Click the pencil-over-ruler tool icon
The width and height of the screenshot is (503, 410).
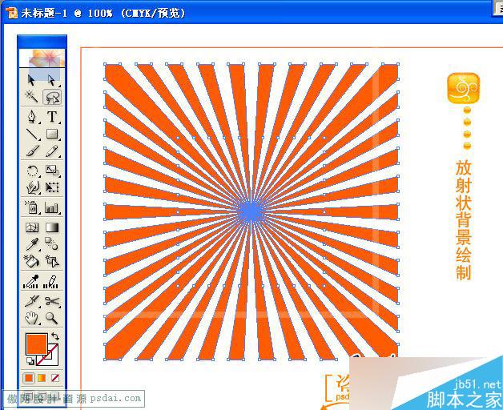(x=51, y=282)
